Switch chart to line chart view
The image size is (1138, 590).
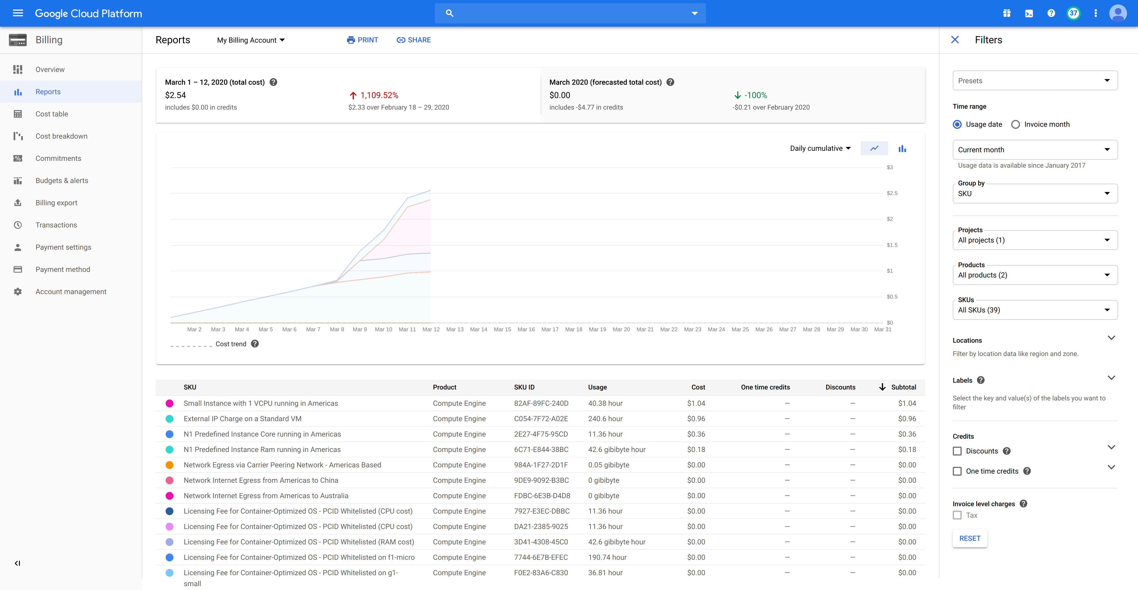pos(874,148)
